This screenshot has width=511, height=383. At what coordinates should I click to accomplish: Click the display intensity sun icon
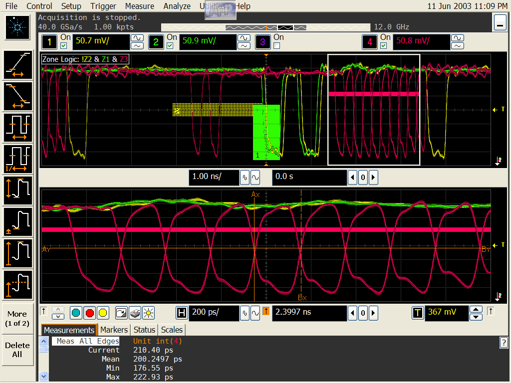click(148, 313)
